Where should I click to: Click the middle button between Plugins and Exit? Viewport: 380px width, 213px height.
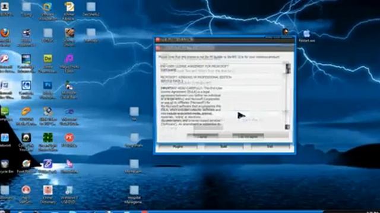tap(223, 146)
